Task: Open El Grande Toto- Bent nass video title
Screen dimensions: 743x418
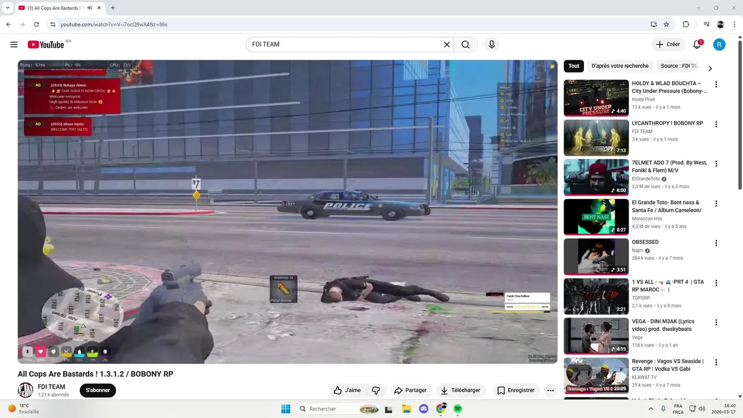Action: 666,207
